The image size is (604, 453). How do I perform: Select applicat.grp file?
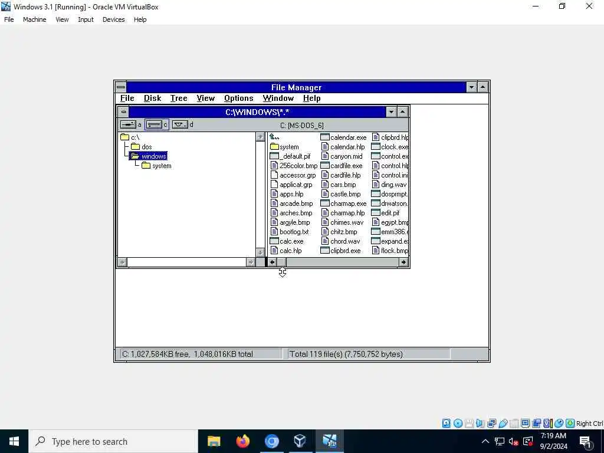[291, 185]
